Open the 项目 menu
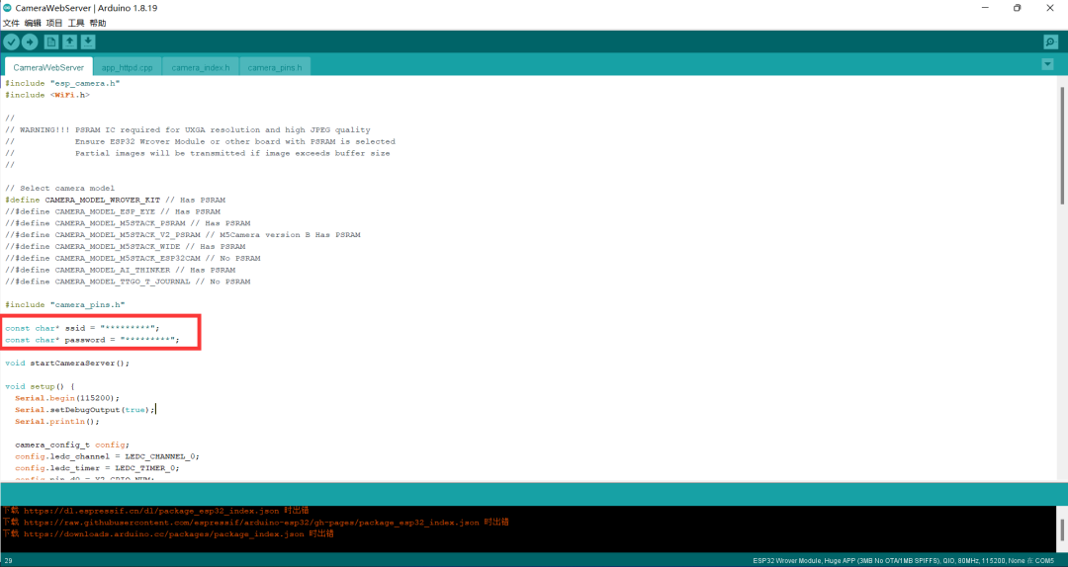1068x567 pixels. click(x=54, y=23)
